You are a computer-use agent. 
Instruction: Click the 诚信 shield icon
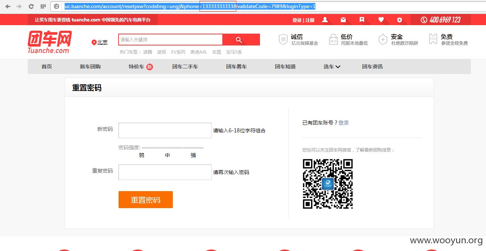pyautogui.click(x=283, y=39)
